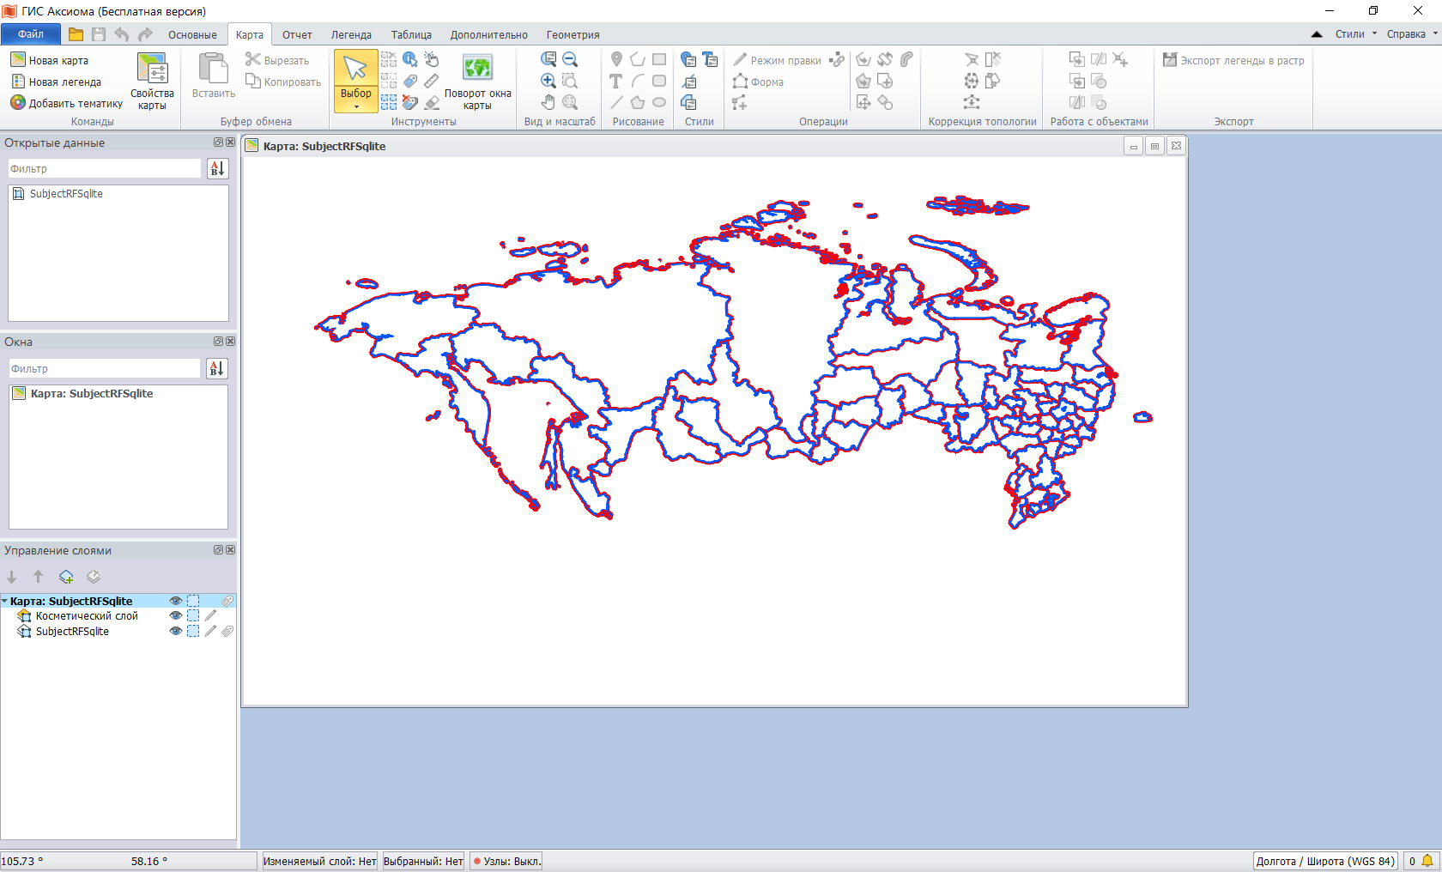This screenshot has height=872, width=1442.
Task: Click the zoom out magnifier tool
Action: coord(570,59)
